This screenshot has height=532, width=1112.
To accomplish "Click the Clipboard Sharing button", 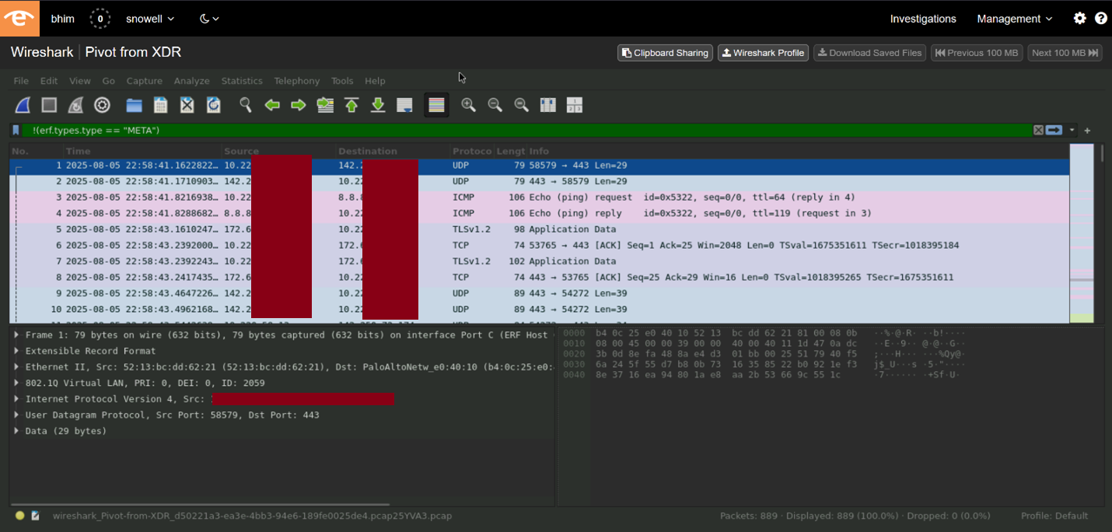I will point(665,53).
